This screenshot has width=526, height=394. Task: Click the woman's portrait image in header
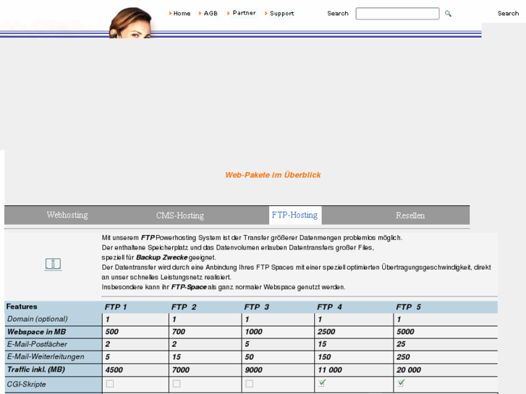click(131, 23)
